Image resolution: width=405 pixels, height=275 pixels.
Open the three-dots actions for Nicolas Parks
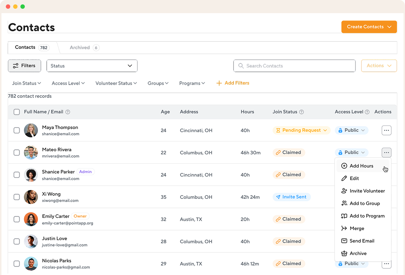pos(386,264)
